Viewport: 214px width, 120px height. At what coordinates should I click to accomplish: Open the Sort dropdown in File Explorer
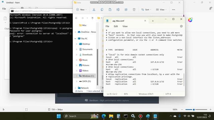pos(146,10)
